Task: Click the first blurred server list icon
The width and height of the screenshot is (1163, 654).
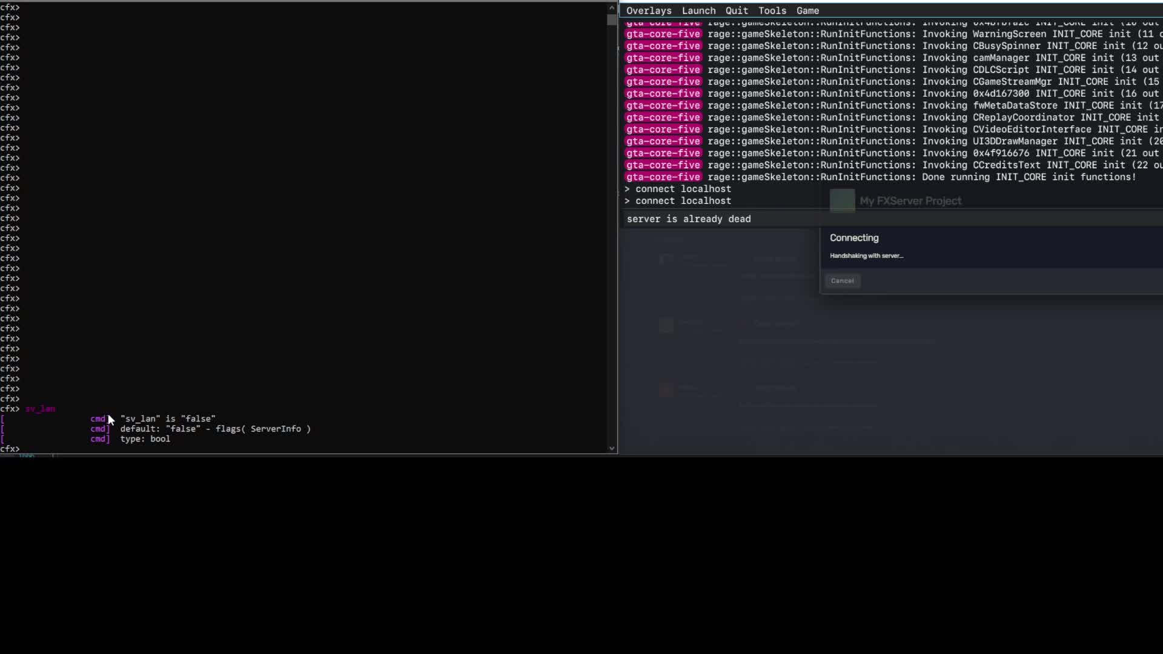Action: [x=666, y=260]
